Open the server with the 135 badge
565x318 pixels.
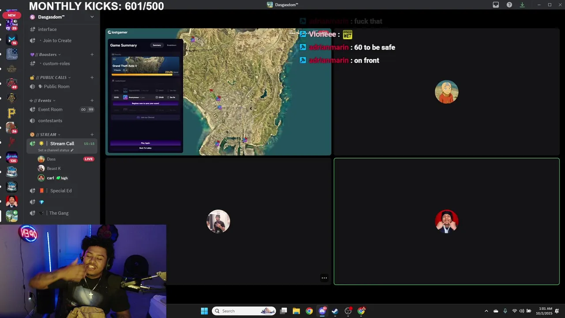click(12, 157)
